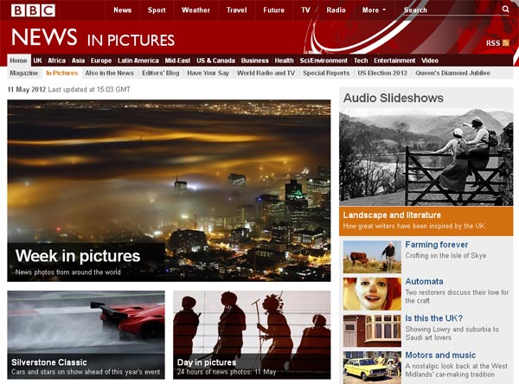Screen dimensions: 519x384
Task: Click the search magnifier icon
Action: [x=505, y=10]
